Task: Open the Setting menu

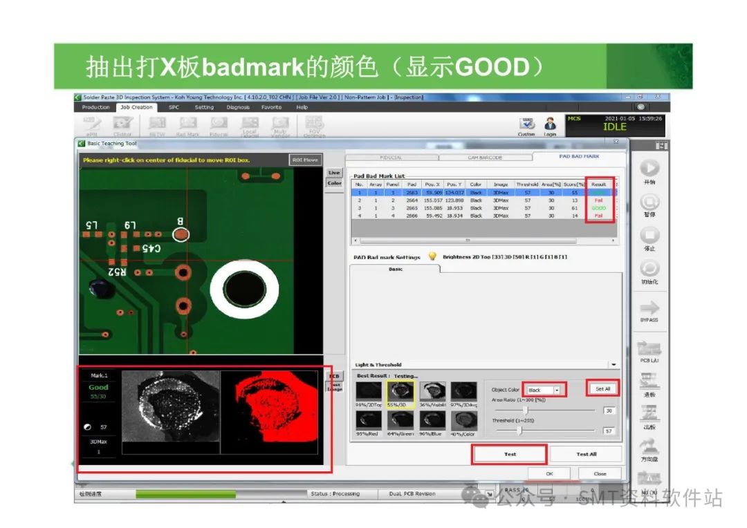Action: point(204,107)
